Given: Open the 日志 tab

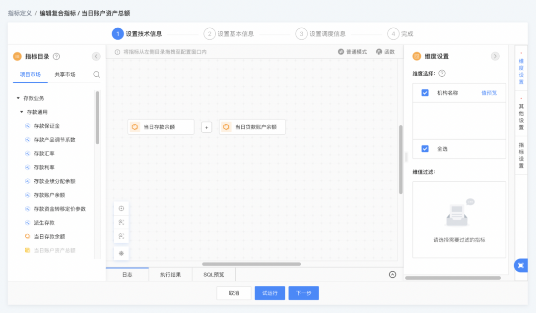Looking at the screenshot, I should (x=127, y=274).
